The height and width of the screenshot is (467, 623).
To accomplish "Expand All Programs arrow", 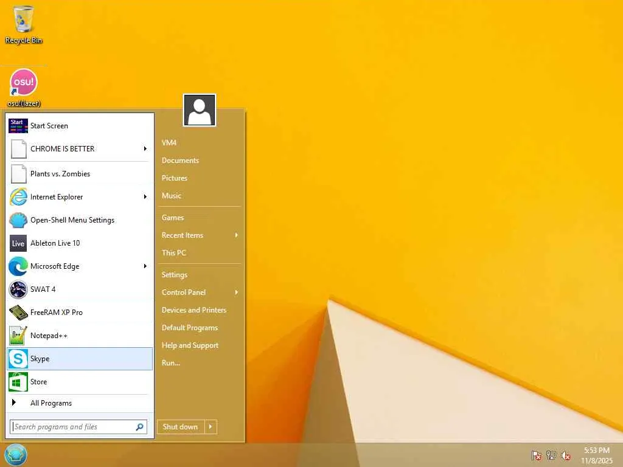I will [x=14, y=403].
